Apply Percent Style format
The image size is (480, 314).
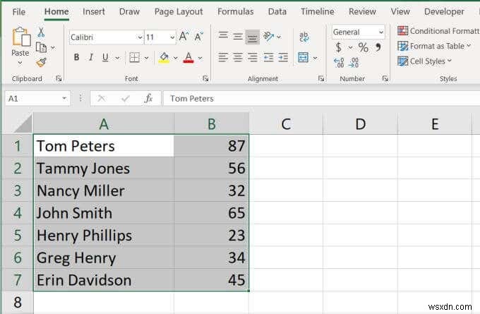click(x=364, y=47)
